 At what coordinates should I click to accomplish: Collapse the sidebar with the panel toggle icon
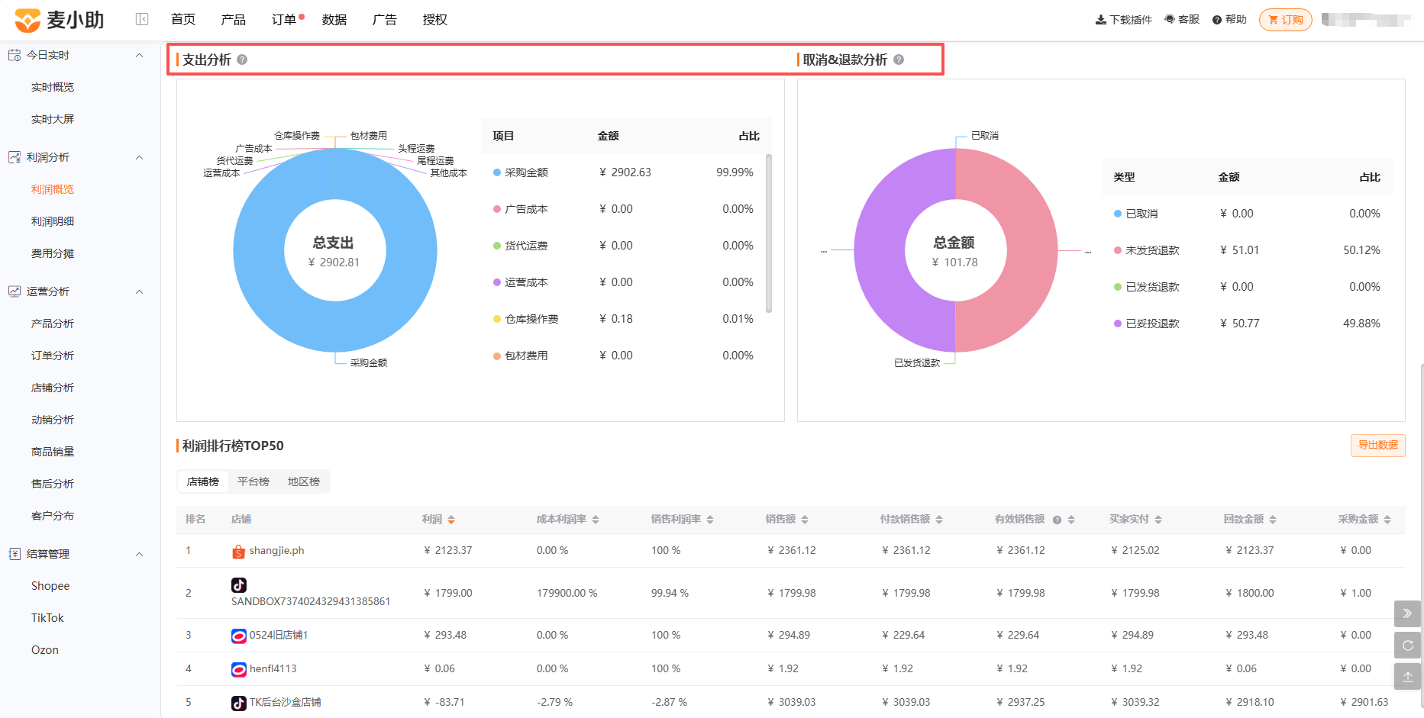(x=142, y=19)
